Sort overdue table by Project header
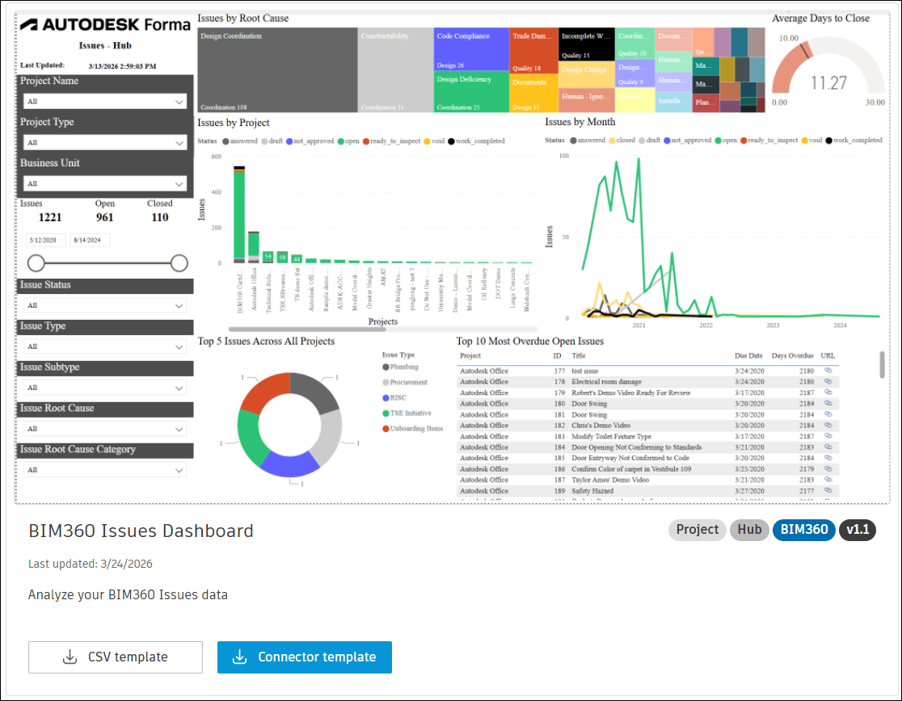Viewport: 902px width, 701px height. click(470, 356)
